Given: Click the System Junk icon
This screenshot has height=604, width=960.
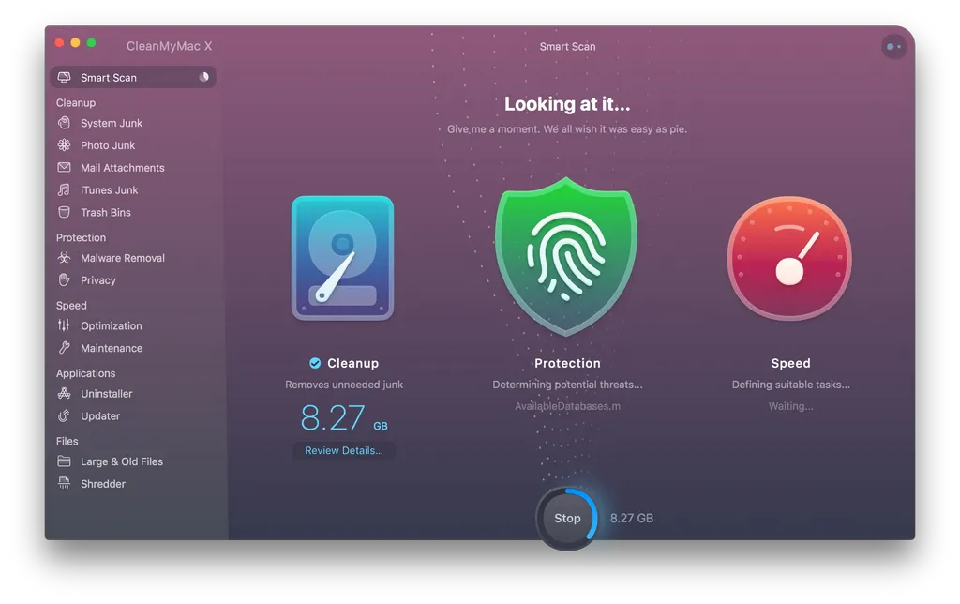Looking at the screenshot, I should [x=64, y=123].
